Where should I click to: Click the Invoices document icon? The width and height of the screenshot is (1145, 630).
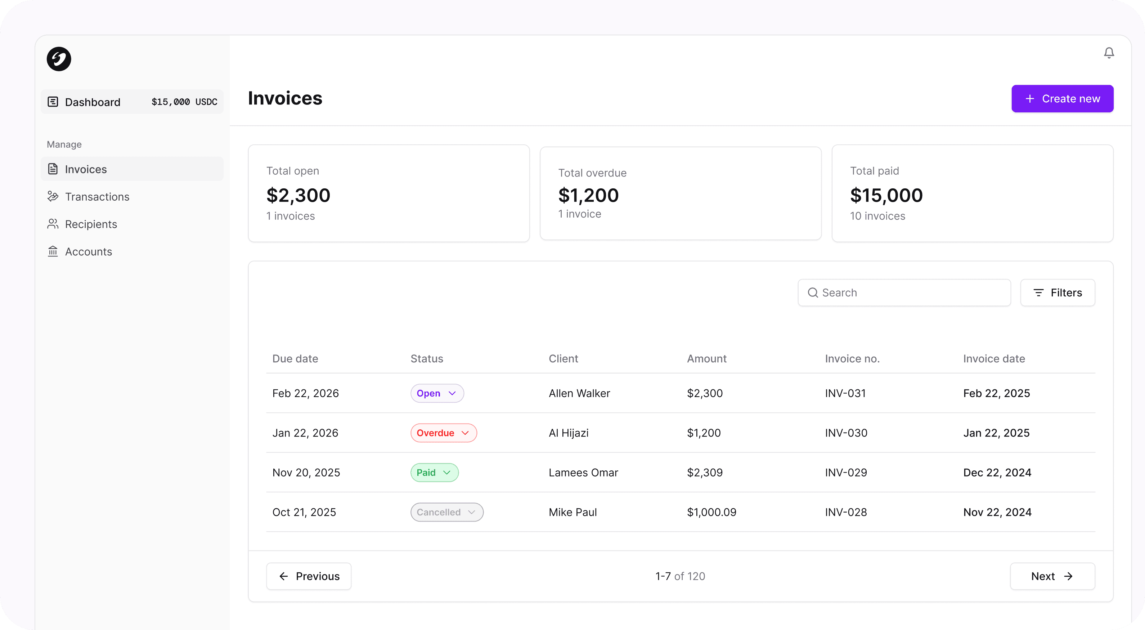click(53, 169)
